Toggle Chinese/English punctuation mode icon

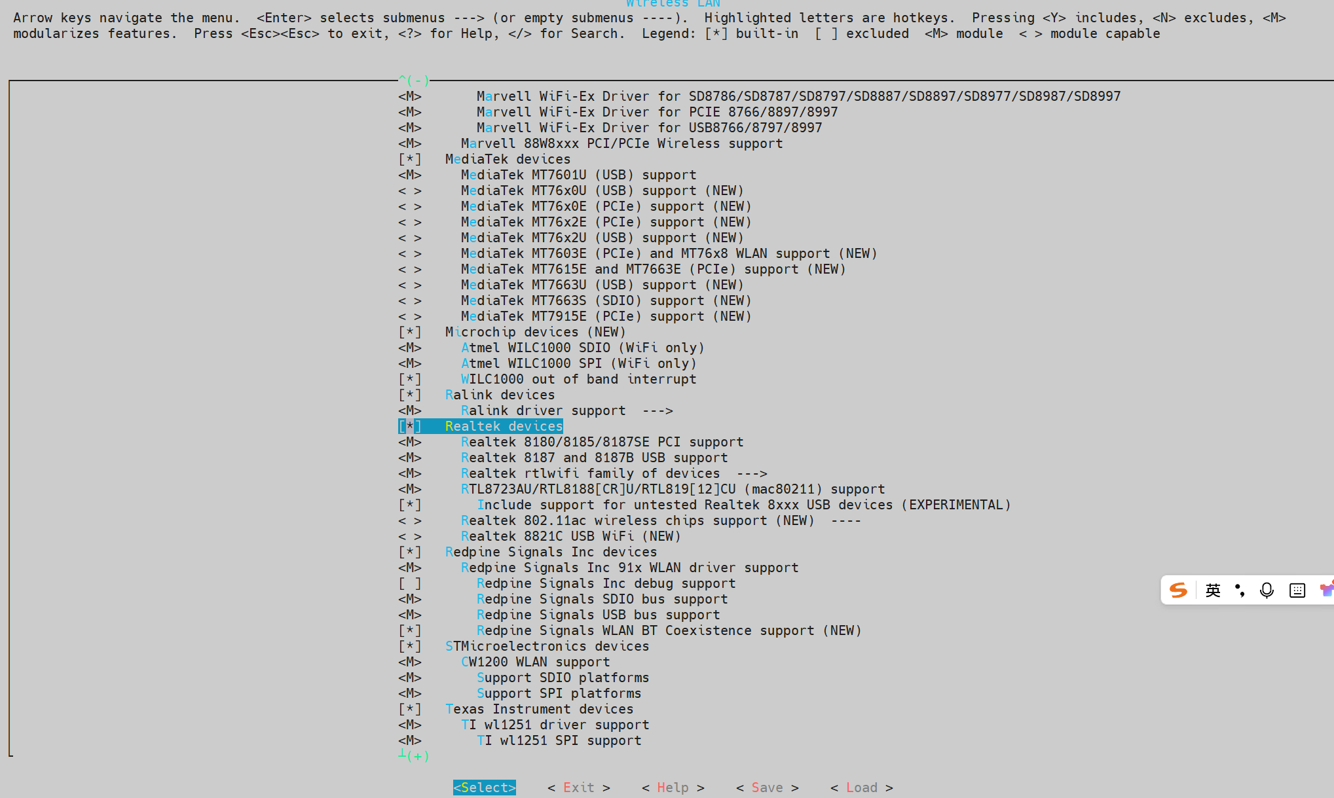[1240, 590]
